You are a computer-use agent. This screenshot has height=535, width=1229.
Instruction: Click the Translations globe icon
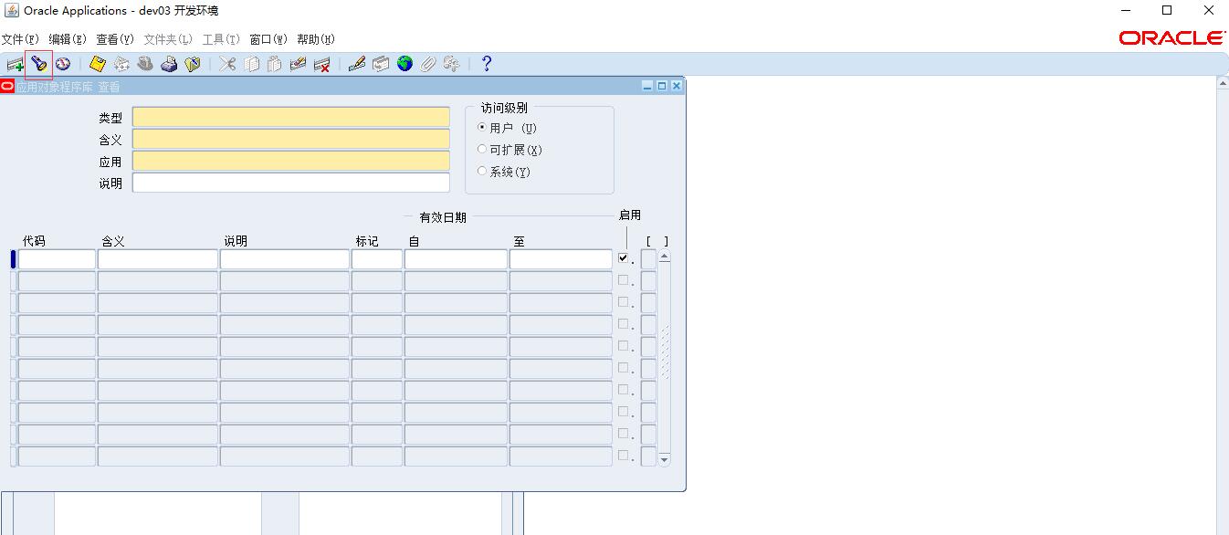404,64
